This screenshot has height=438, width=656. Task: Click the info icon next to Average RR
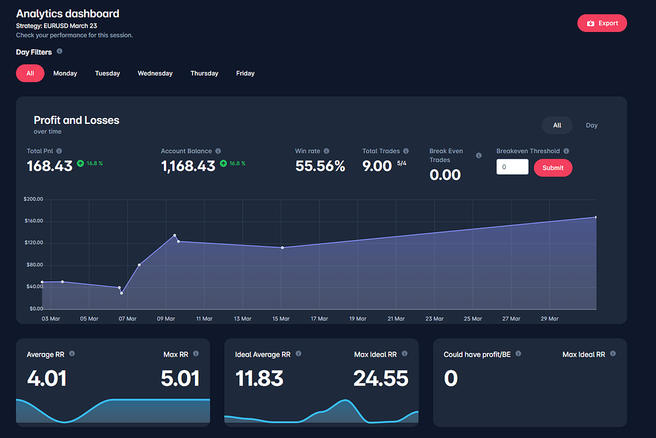point(72,353)
